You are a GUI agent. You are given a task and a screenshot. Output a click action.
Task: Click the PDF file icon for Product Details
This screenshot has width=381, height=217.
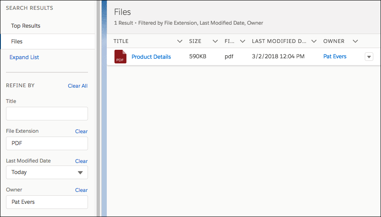pyautogui.click(x=120, y=57)
